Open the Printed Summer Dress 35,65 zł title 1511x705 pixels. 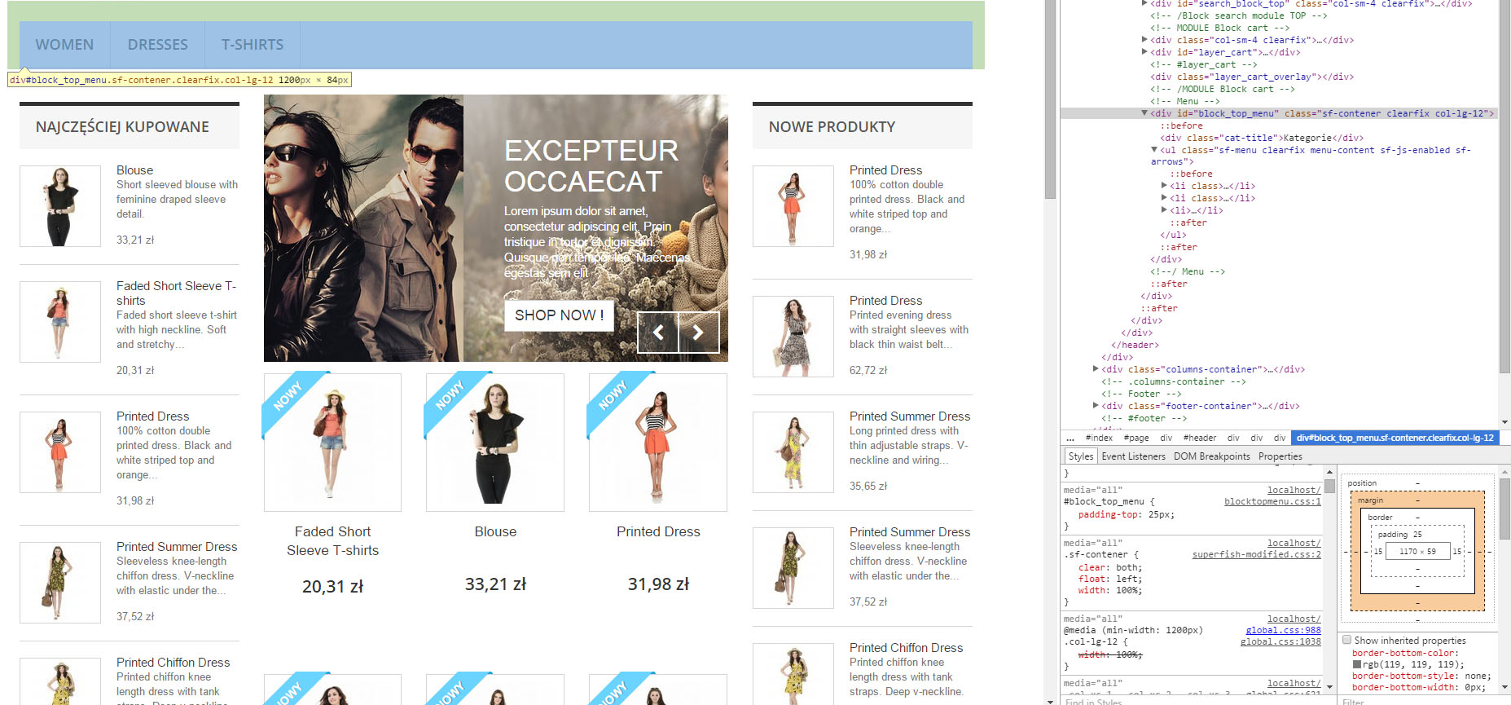coord(910,416)
